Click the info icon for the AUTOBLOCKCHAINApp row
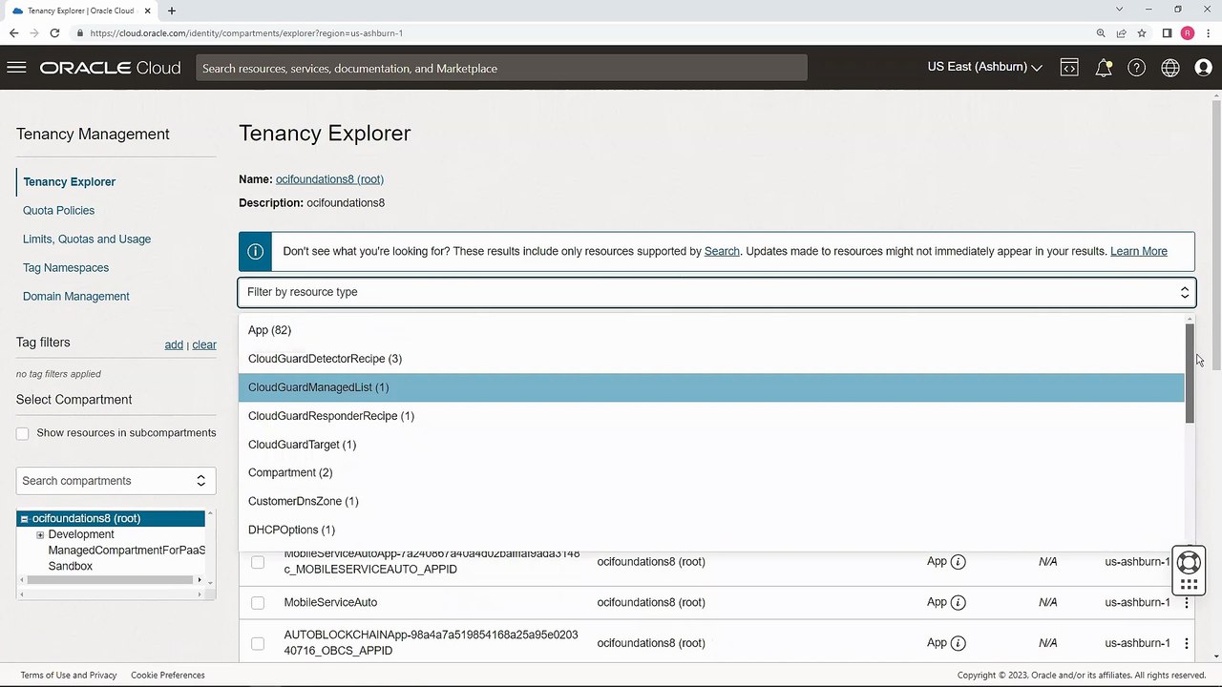This screenshot has height=687, width=1222. pos(959,643)
